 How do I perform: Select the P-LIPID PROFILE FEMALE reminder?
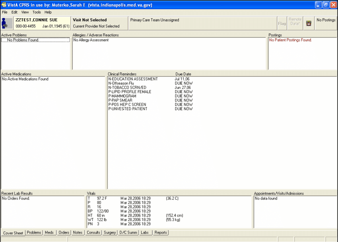pos(130,92)
